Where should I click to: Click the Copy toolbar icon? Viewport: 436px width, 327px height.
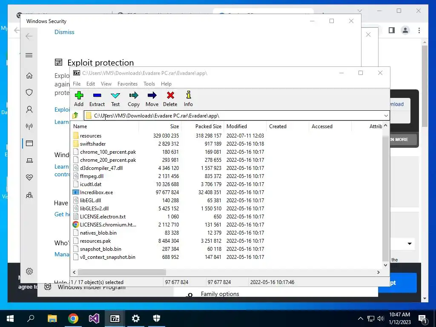(x=133, y=99)
